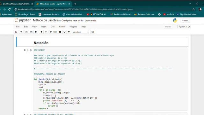Reload the page
Screen dimensions: 204x115
10,9
